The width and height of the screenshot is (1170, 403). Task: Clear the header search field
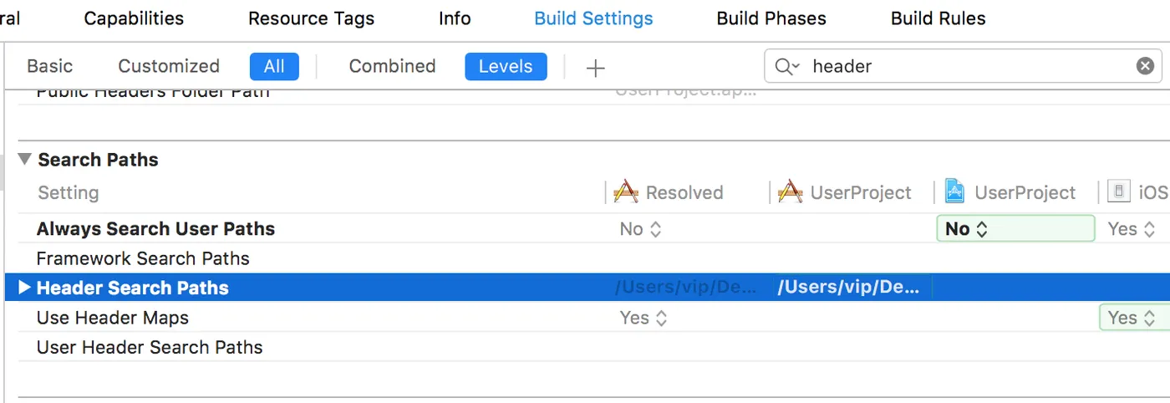[x=1145, y=66]
